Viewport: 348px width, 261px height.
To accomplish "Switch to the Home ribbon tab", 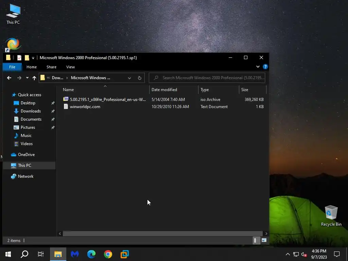I will (x=32, y=67).
